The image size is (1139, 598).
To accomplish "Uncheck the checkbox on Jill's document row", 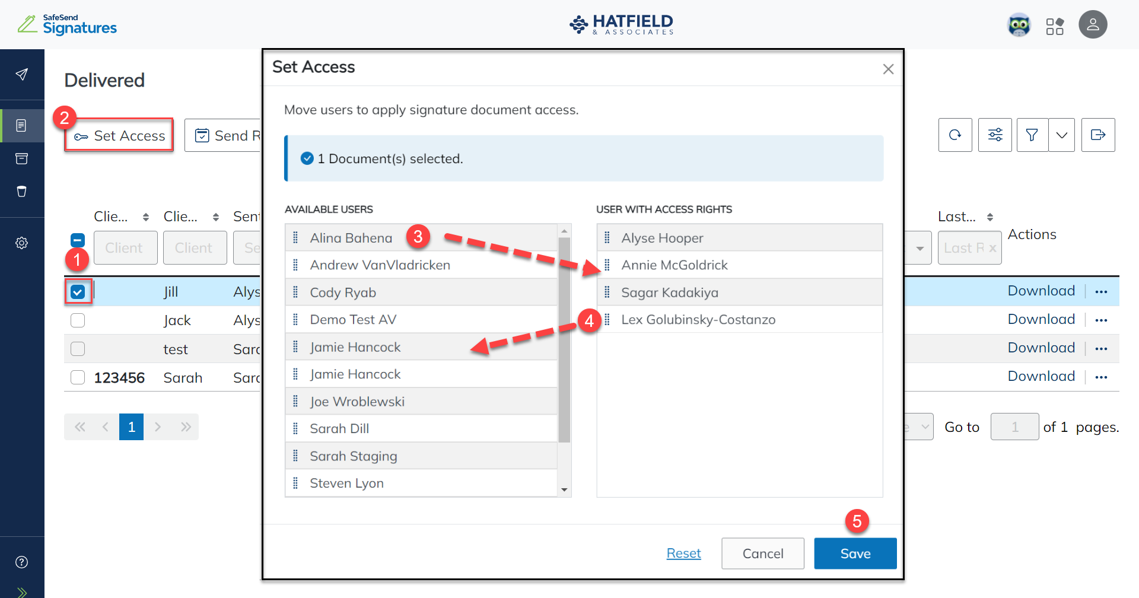I will pyautogui.click(x=78, y=291).
